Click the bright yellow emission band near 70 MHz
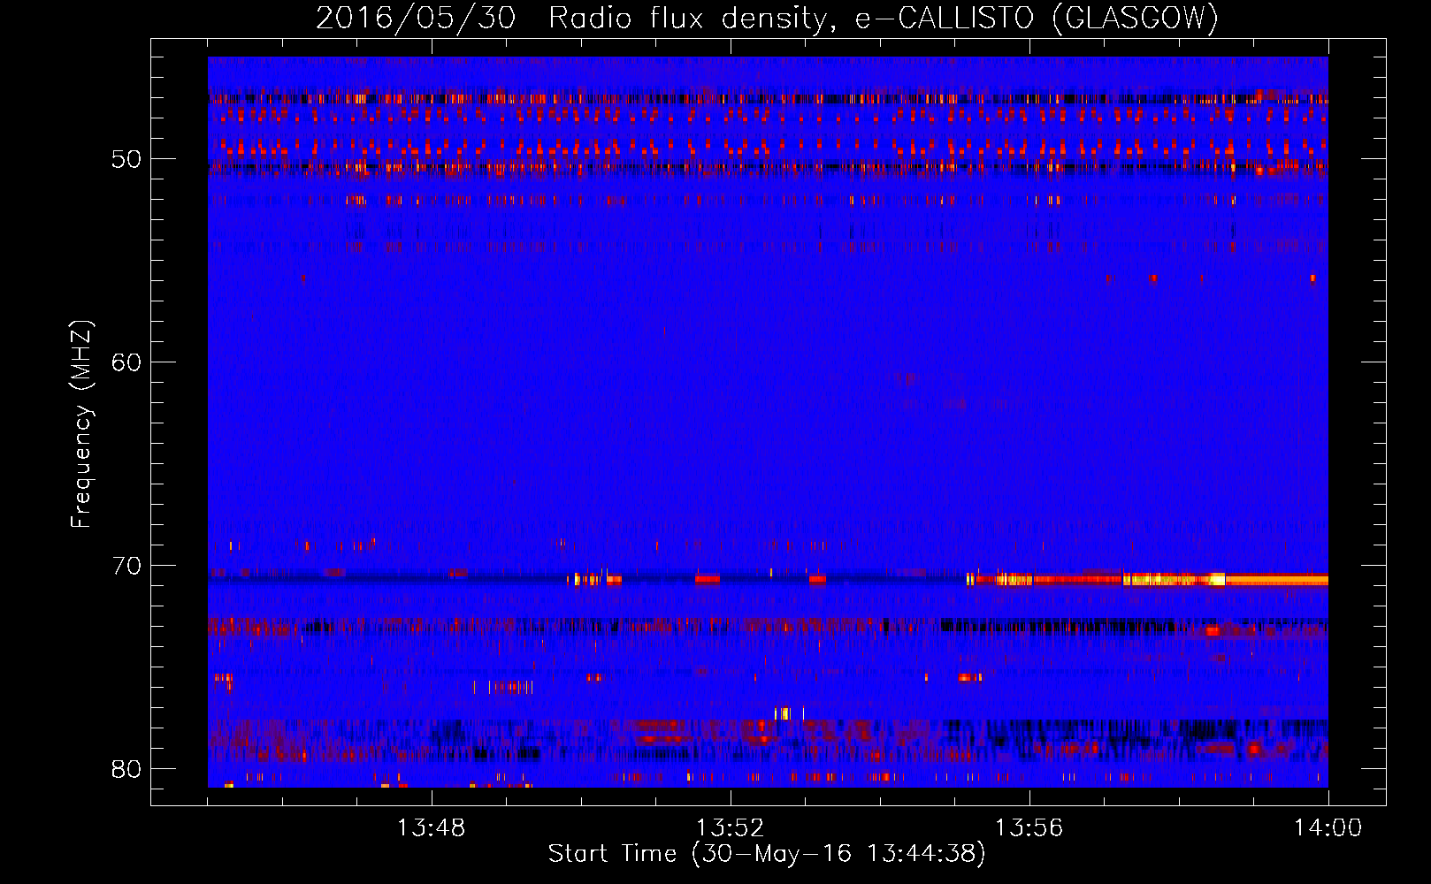 [1147, 580]
